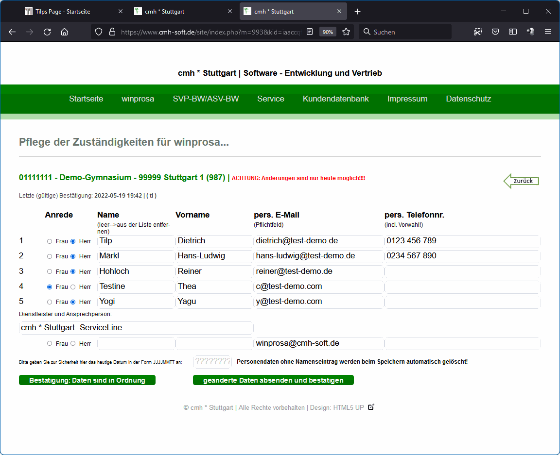Click the browser home icon
This screenshot has height=455, width=560.
pyautogui.click(x=64, y=32)
